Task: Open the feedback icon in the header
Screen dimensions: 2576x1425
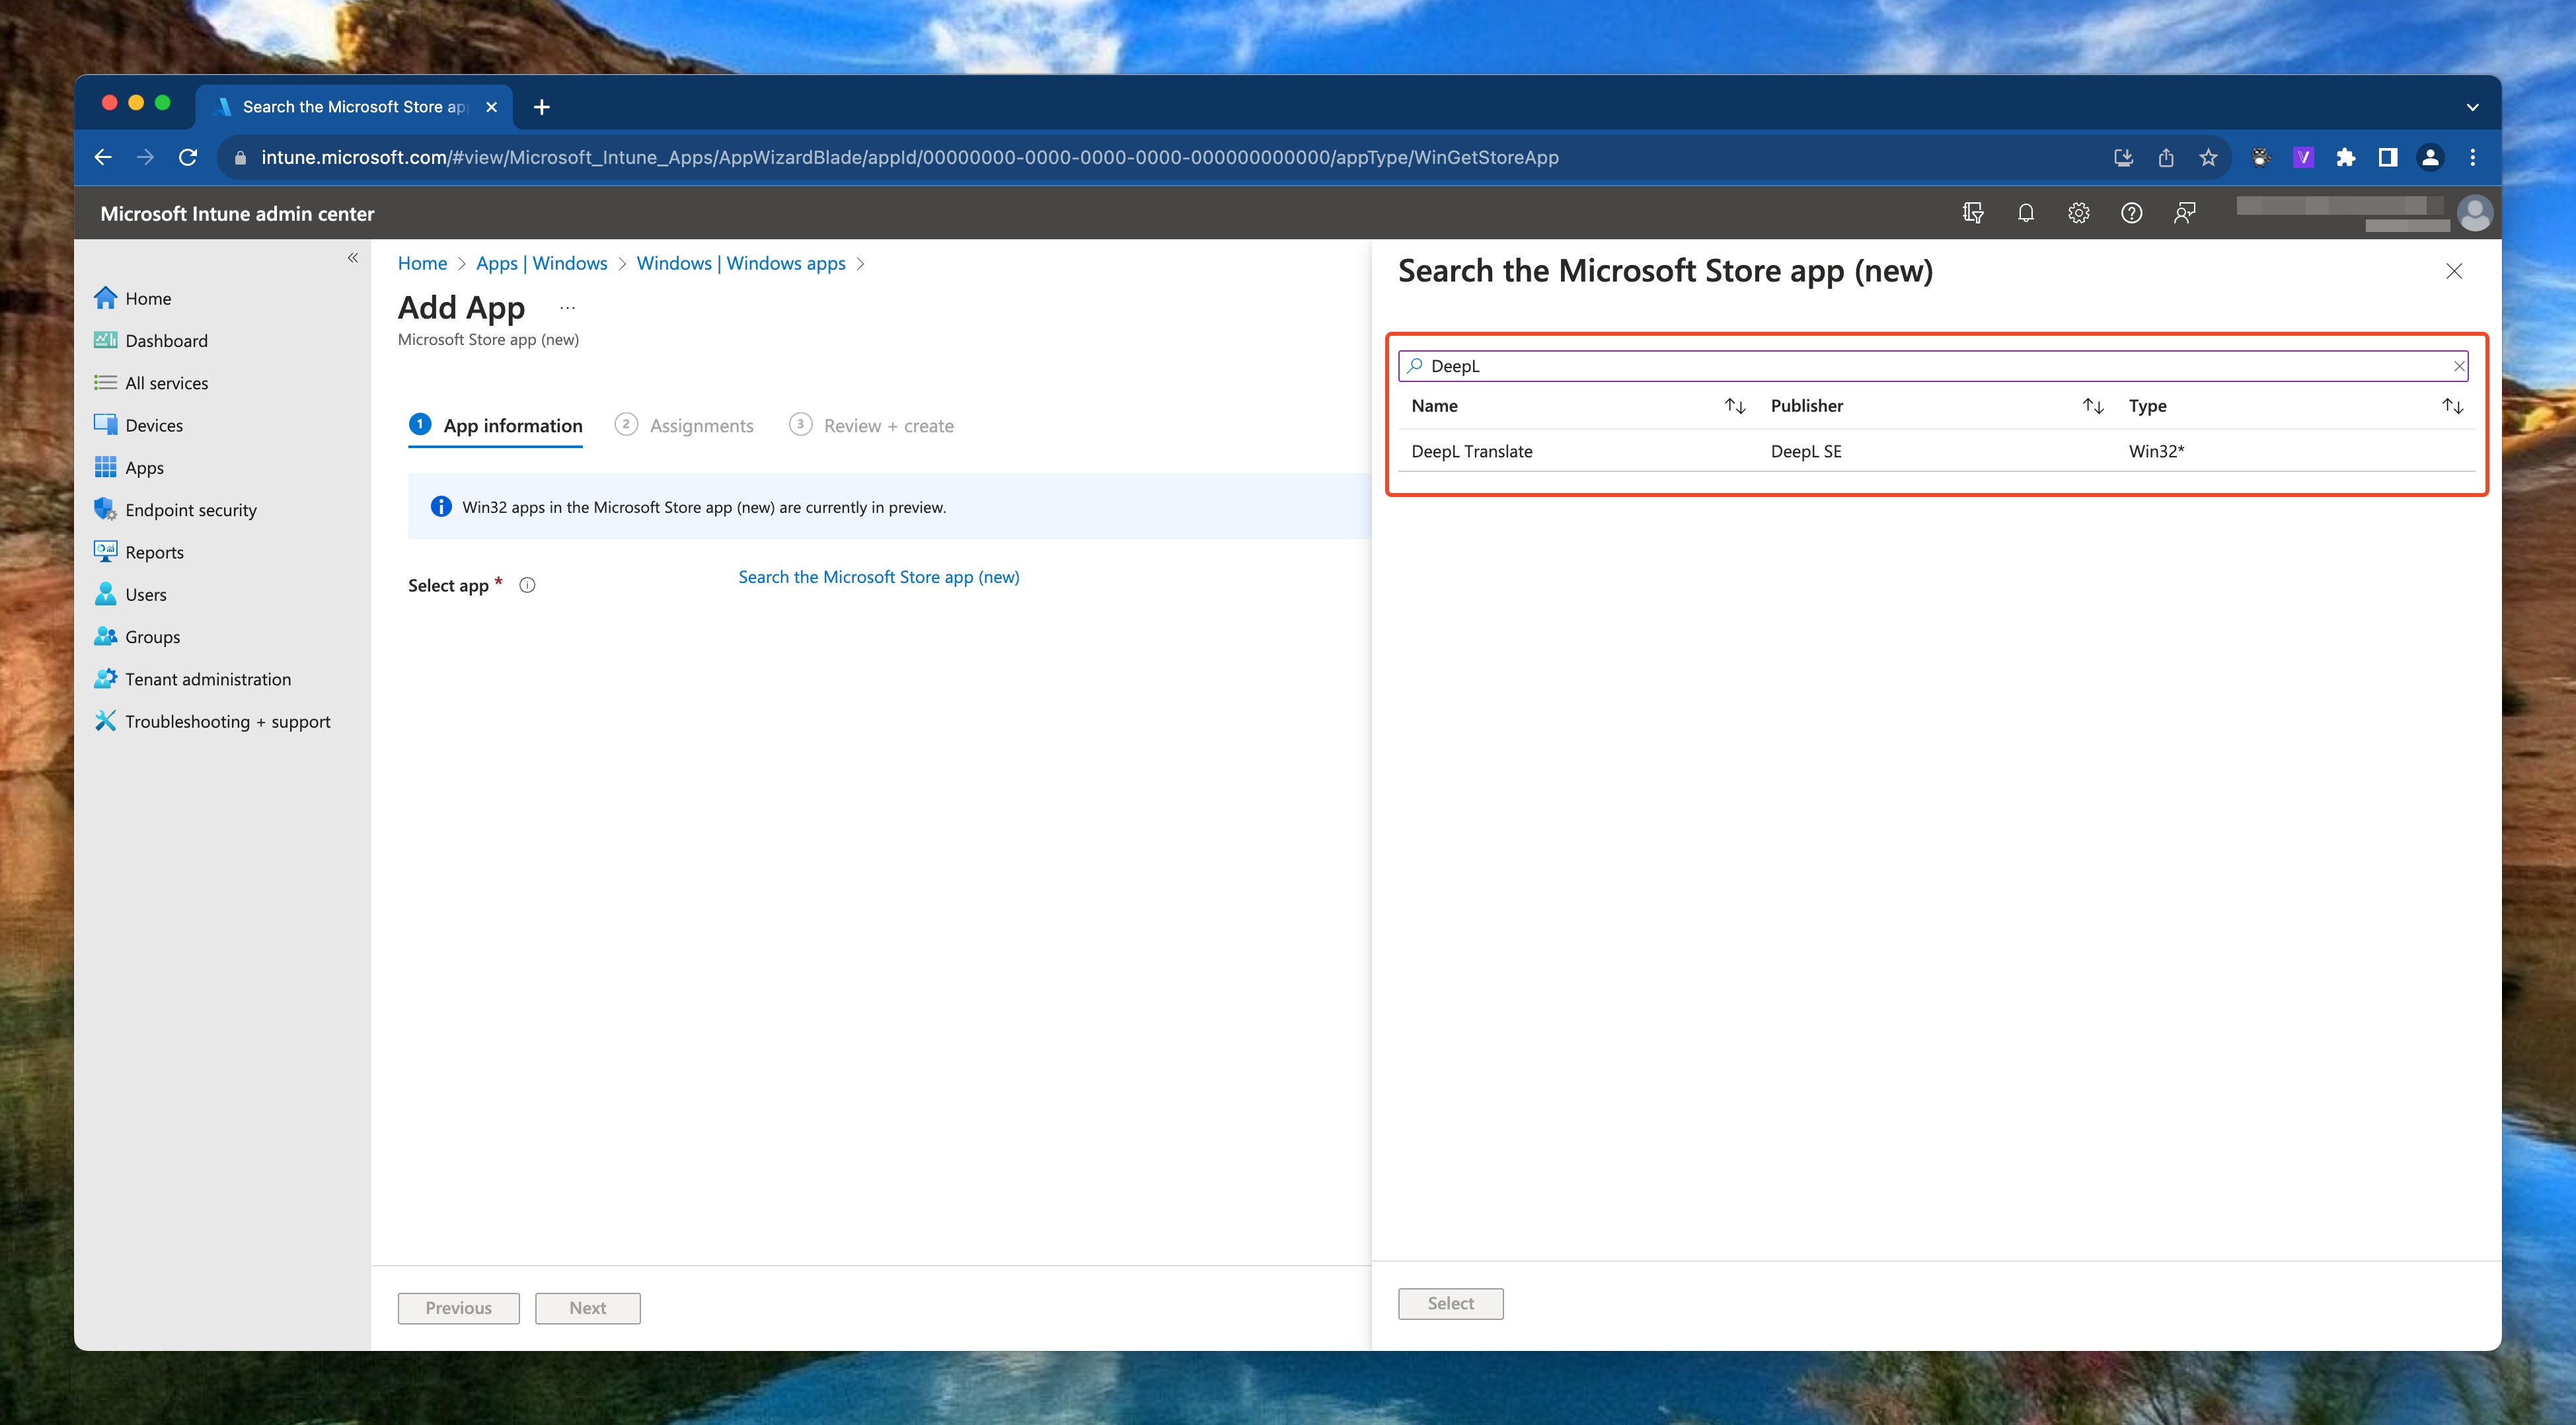Action: pos(2184,213)
